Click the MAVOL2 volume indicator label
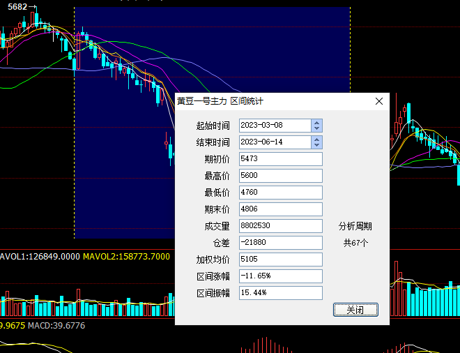This screenshot has width=460, height=353. (126, 257)
